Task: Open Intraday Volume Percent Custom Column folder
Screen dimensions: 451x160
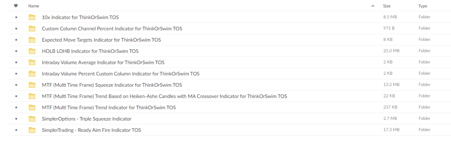Action: point(121,74)
